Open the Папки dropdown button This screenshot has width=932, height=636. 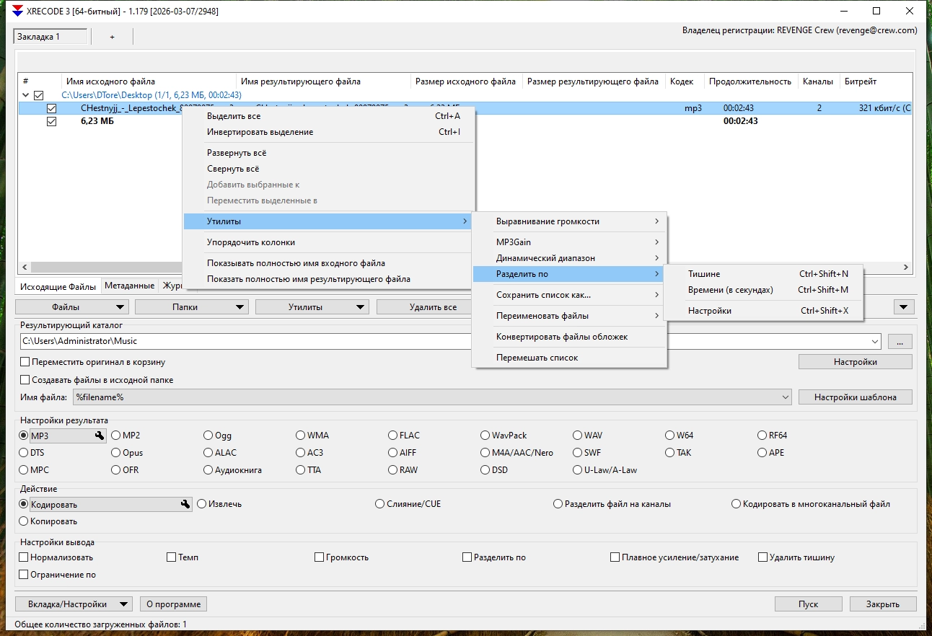(191, 307)
